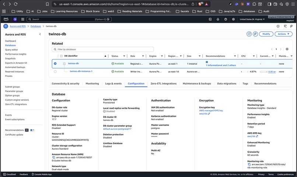This screenshot has height=177, width=297.
Task: Click the browser address bar URL
Action: pyautogui.click(x=124, y=4)
